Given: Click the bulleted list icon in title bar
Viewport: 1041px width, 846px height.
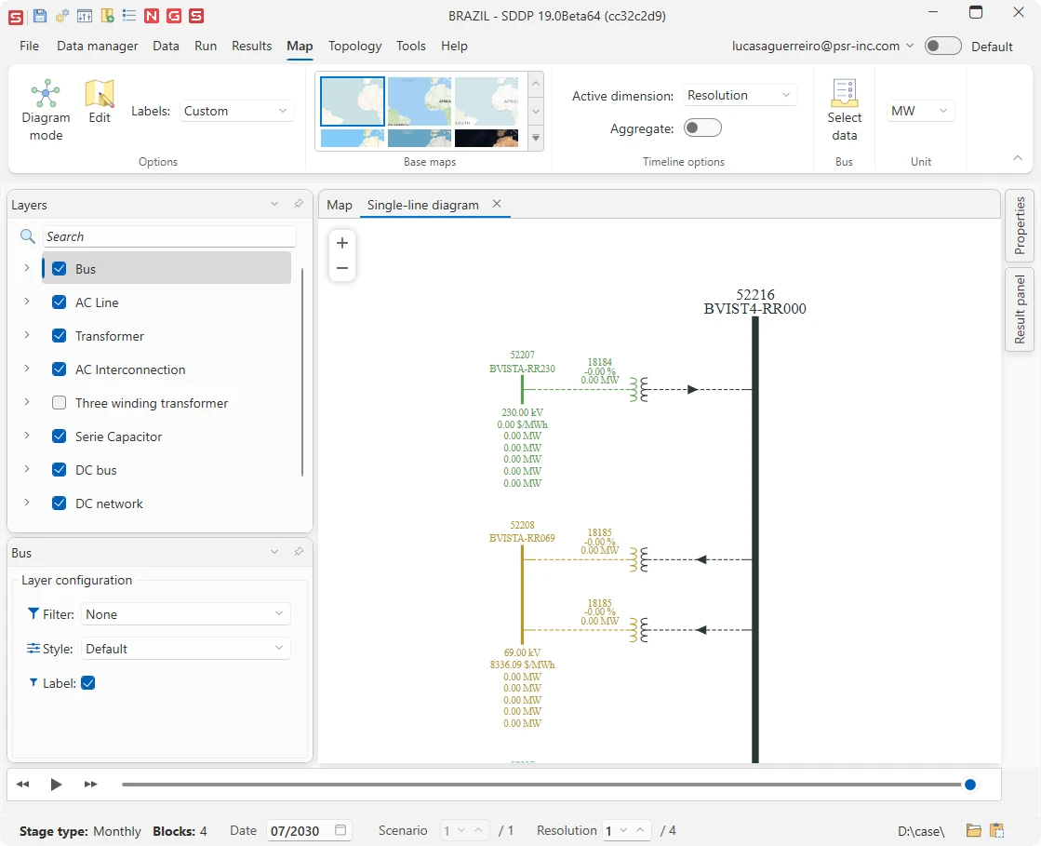Looking at the screenshot, I should (129, 16).
